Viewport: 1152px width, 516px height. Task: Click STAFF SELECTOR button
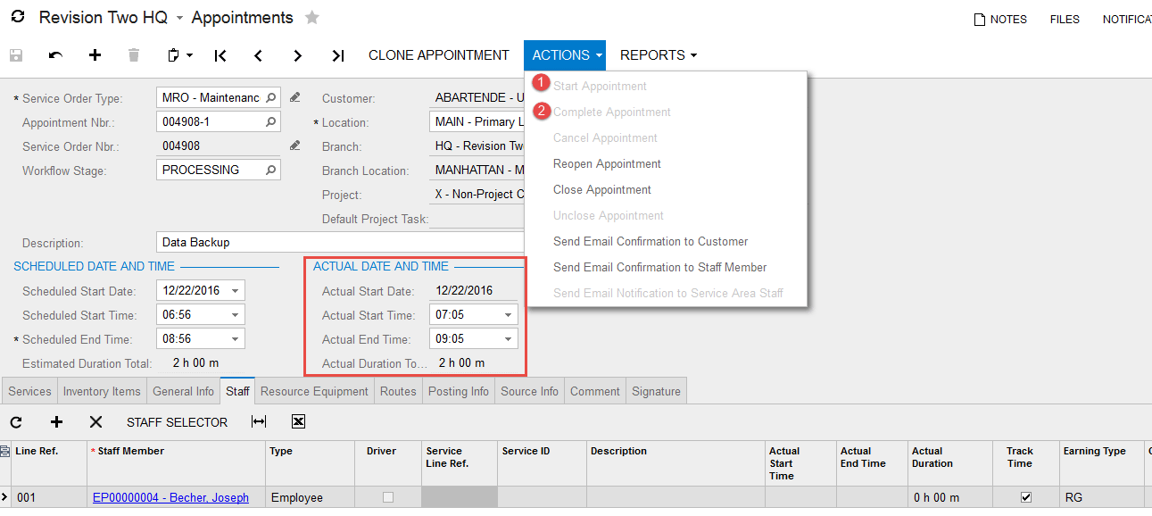pos(177,422)
